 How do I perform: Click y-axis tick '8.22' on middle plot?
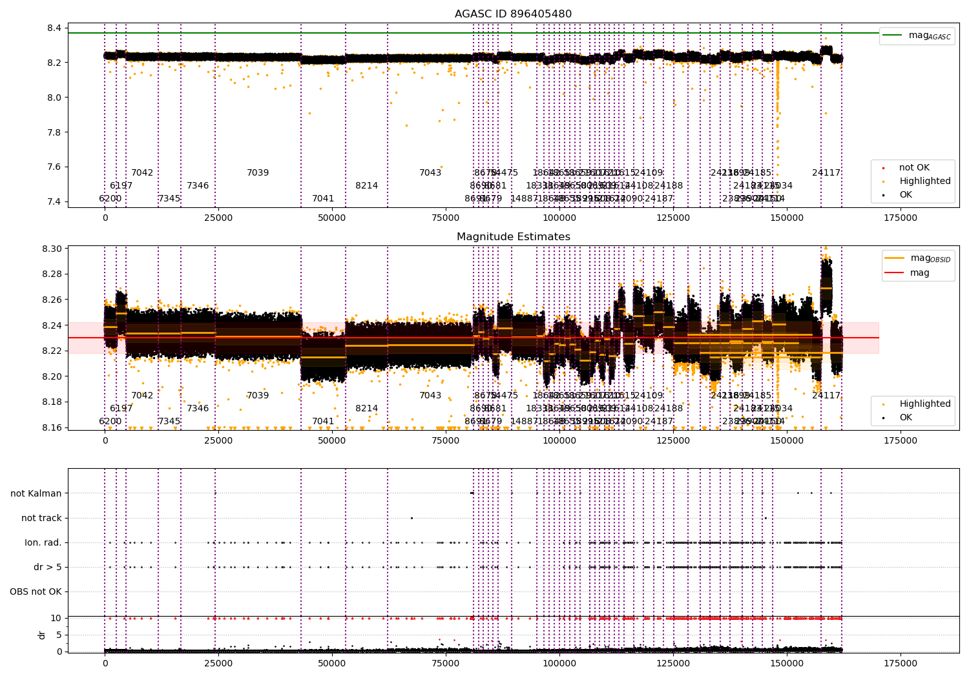point(52,351)
